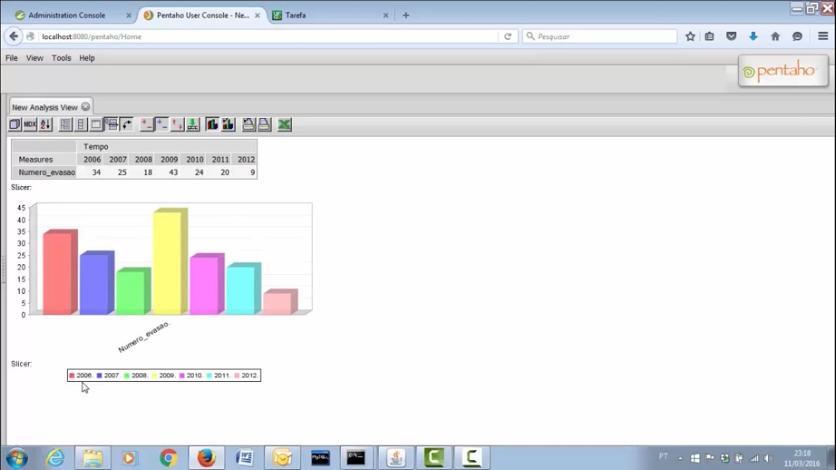Open Google Chrome from the taskbar
The width and height of the screenshot is (836, 470).
pos(169,458)
